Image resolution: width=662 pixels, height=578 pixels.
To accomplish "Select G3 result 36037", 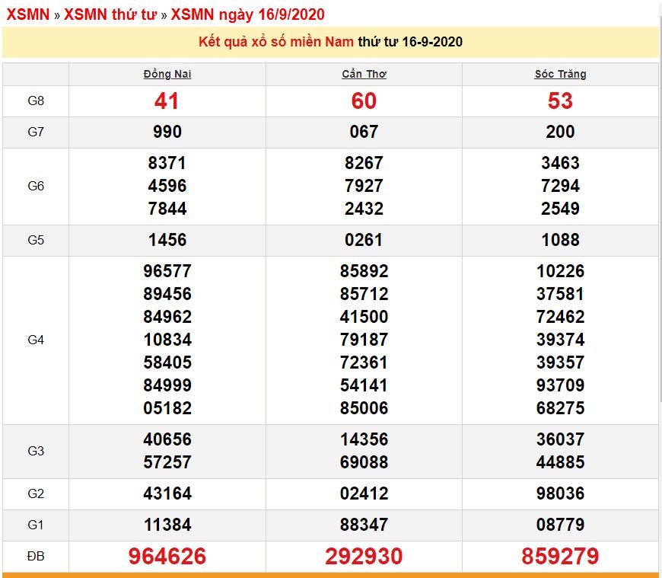I will (x=560, y=439).
